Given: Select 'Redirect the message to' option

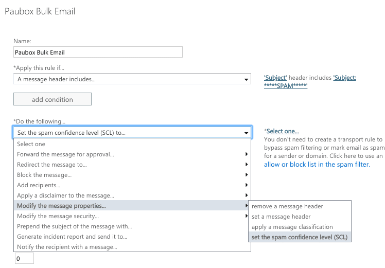Looking at the screenshot, I should [x=52, y=165].
